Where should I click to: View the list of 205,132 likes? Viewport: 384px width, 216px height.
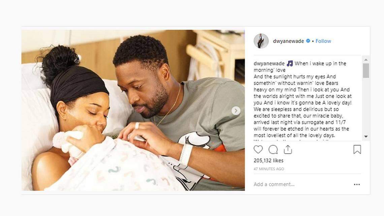click(268, 160)
